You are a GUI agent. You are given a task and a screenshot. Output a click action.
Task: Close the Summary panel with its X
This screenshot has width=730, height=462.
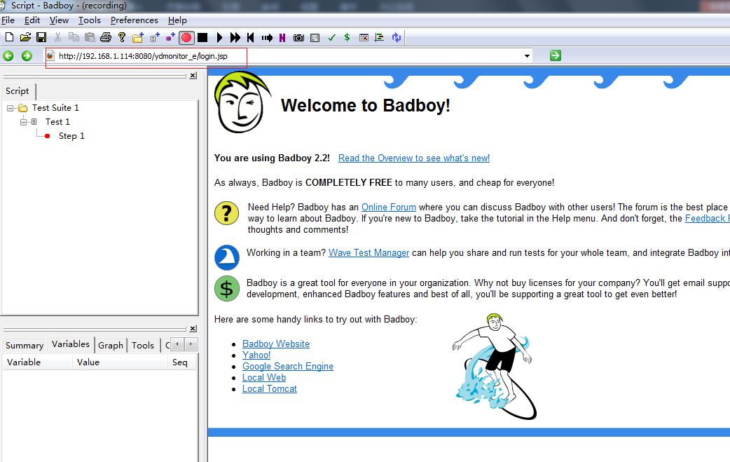tap(193, 329)
